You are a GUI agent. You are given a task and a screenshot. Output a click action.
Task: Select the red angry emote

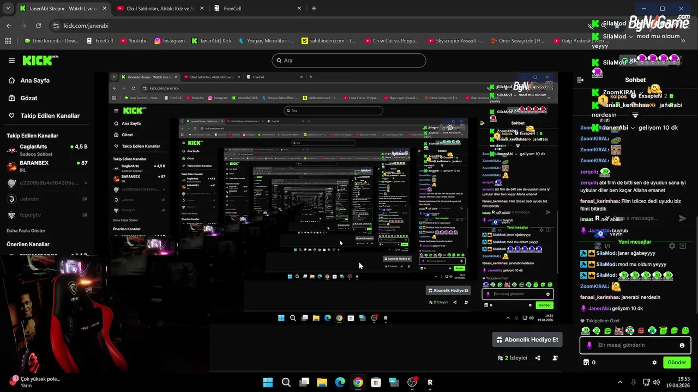[641, 330]
